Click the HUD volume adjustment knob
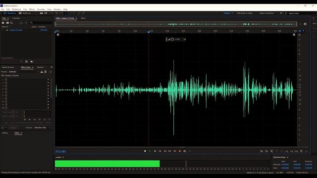This screenshot has width=317, height=178. [172, 40]
